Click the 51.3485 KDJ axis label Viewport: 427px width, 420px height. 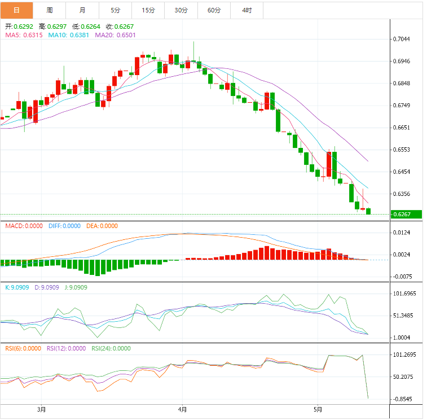[403, 316]
